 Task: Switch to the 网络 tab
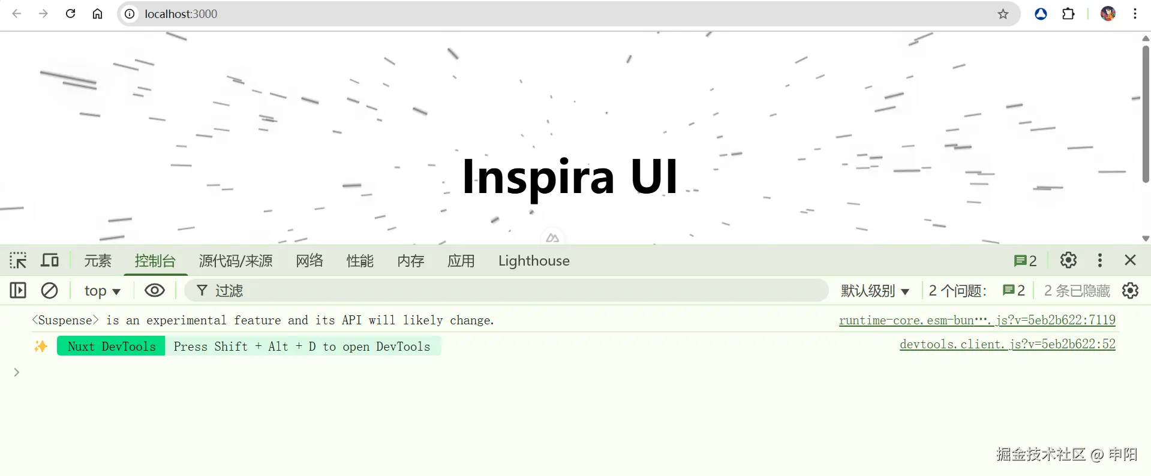click(309, 261)
